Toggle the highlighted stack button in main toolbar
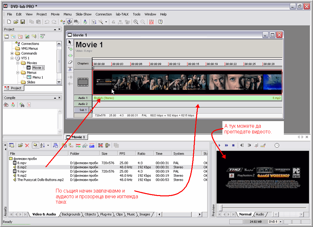 point(69,22)
